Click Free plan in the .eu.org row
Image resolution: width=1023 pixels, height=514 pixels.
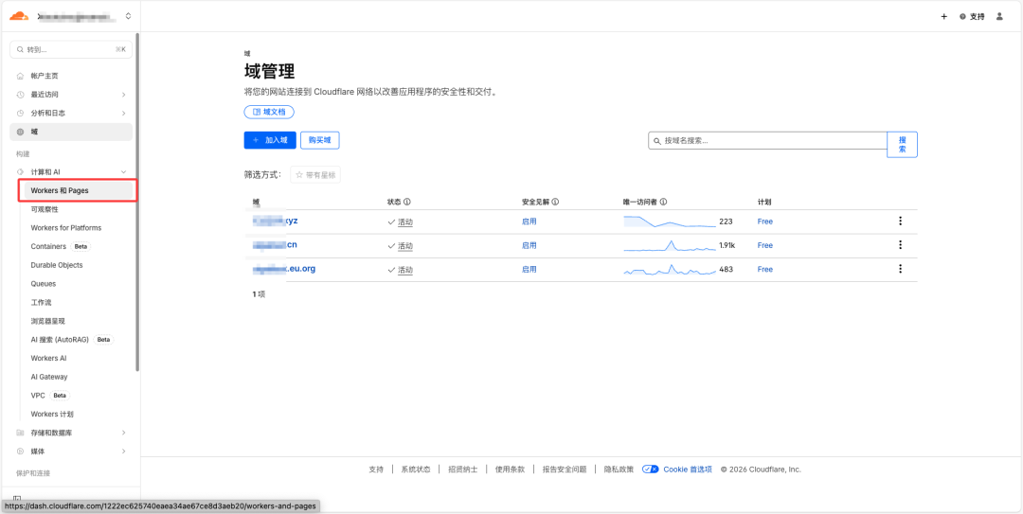point(764,270)
